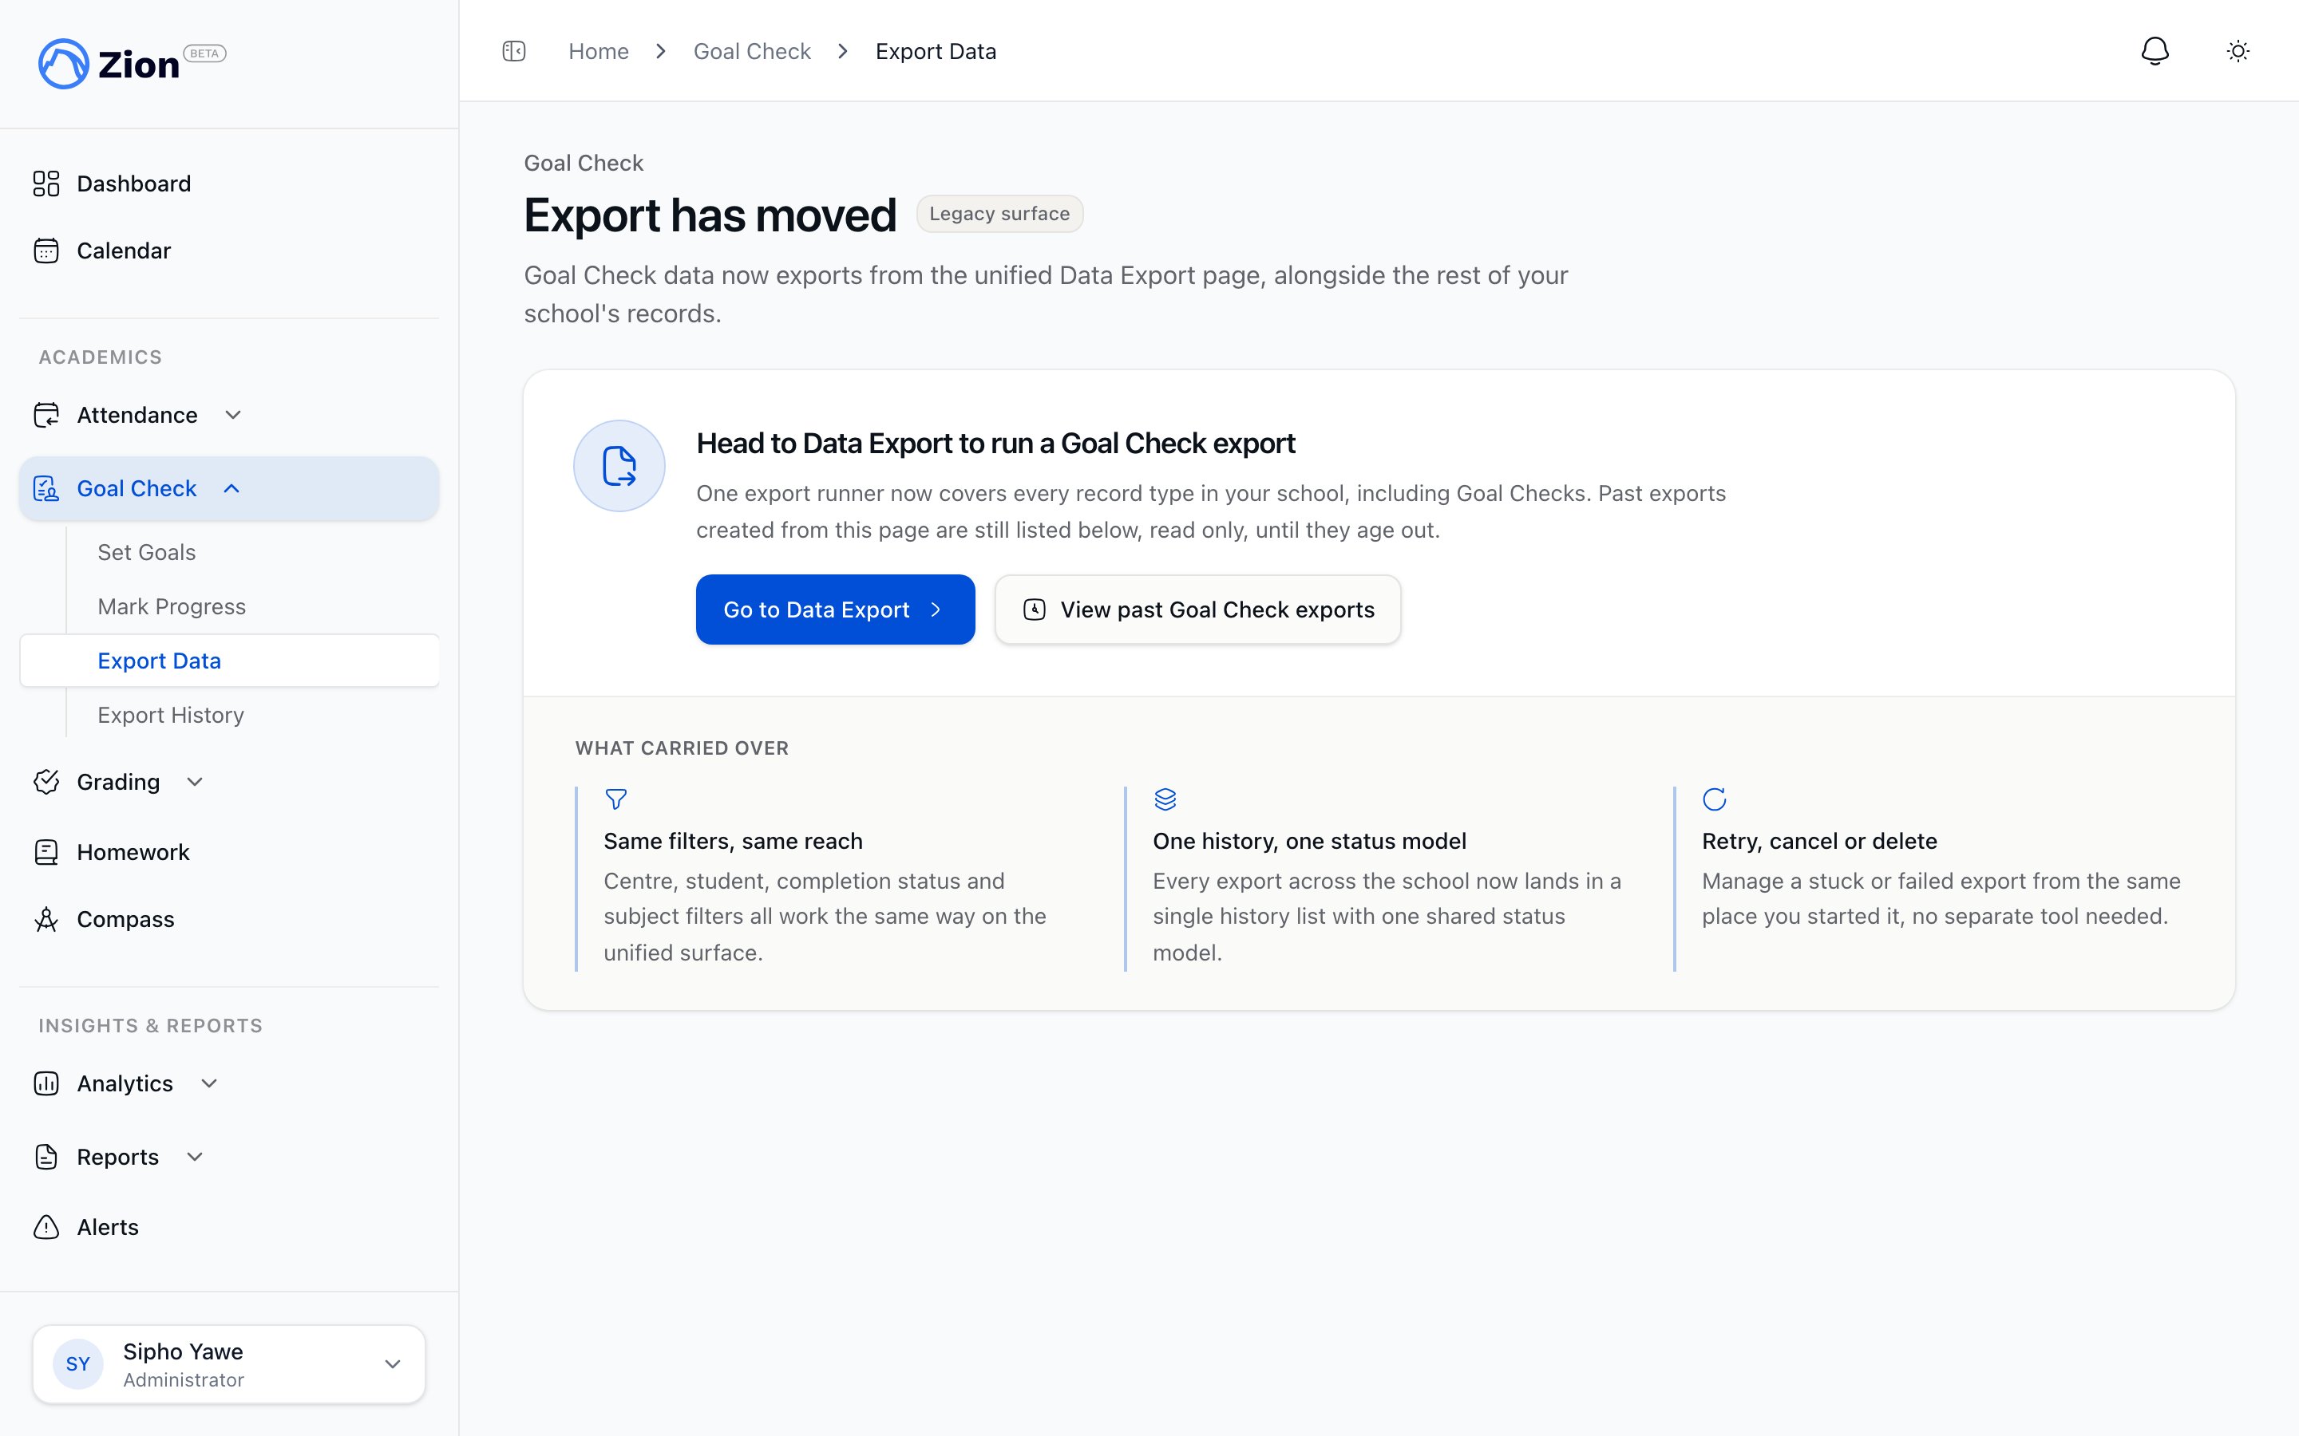Go to Data Export button
The height and width of the screenshot is (1436, 2299).
pos(835,610)
